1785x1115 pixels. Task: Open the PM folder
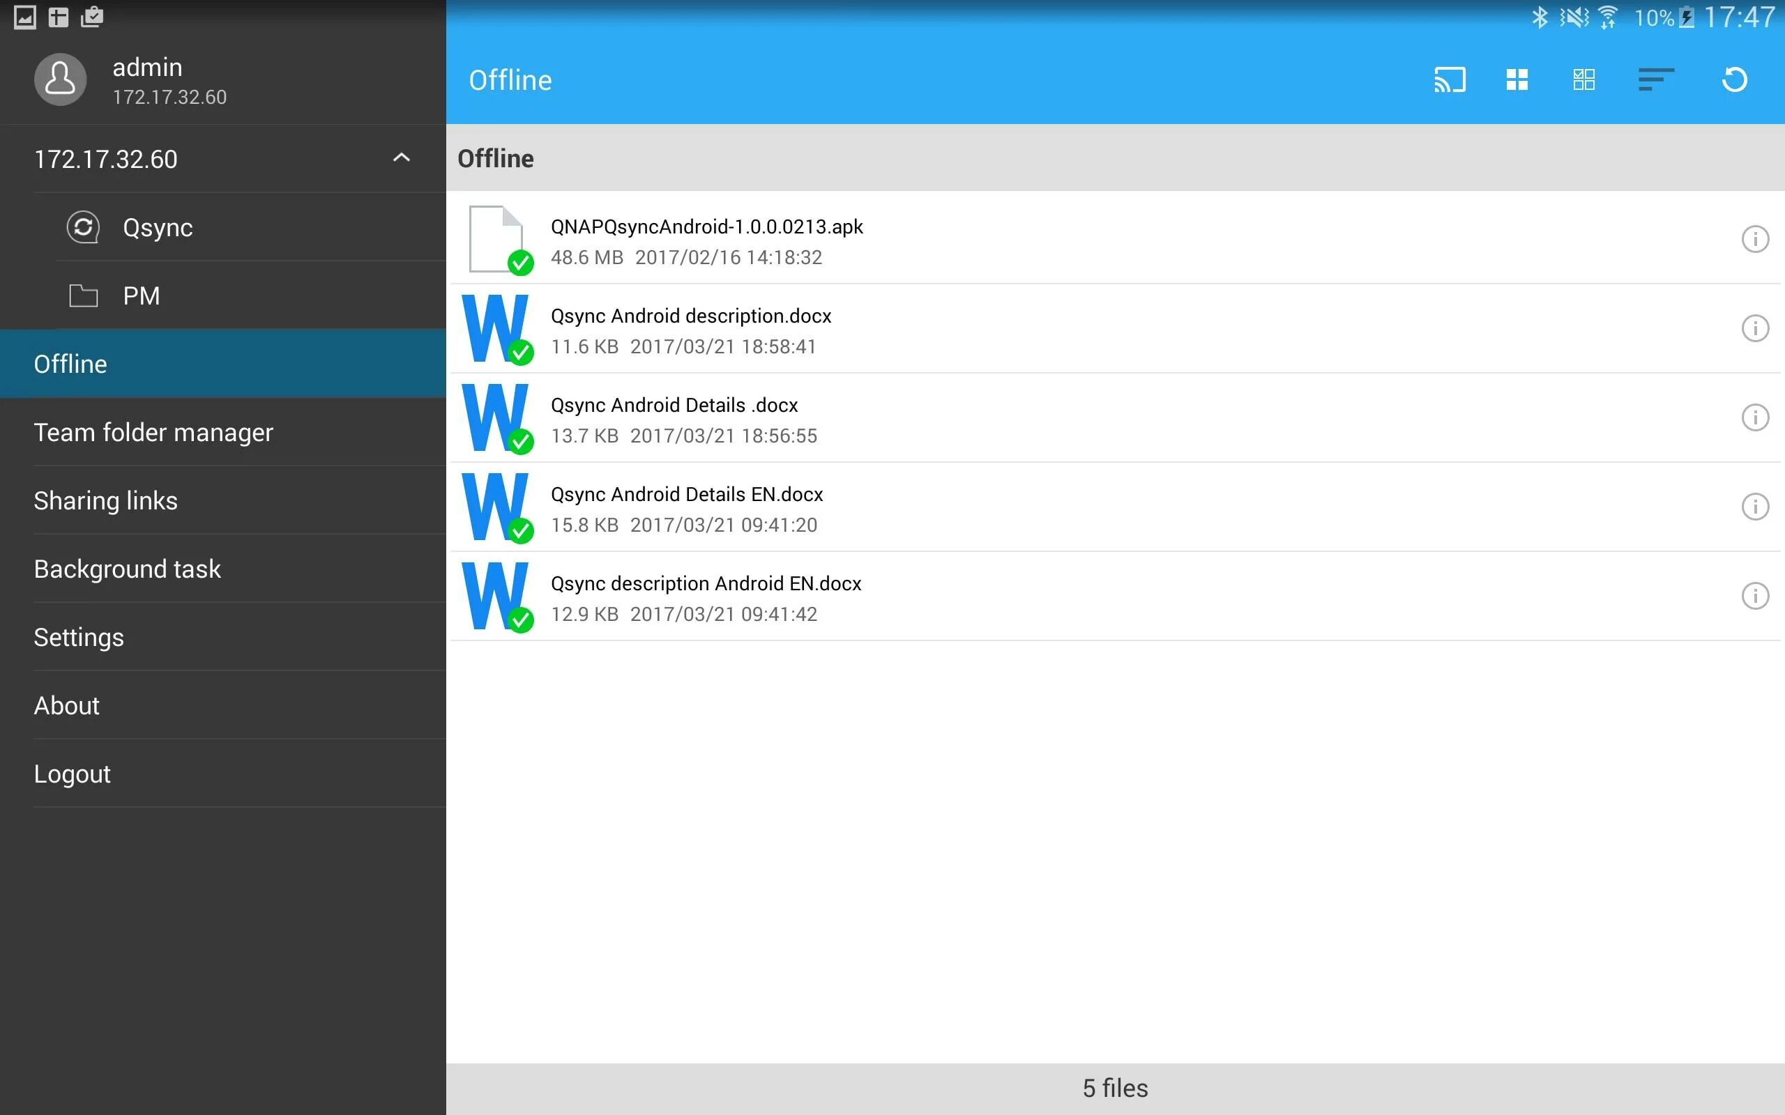(142, 295)
